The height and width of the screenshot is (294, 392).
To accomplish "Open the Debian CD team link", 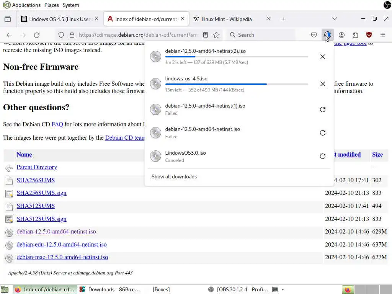I will [125, 138].
